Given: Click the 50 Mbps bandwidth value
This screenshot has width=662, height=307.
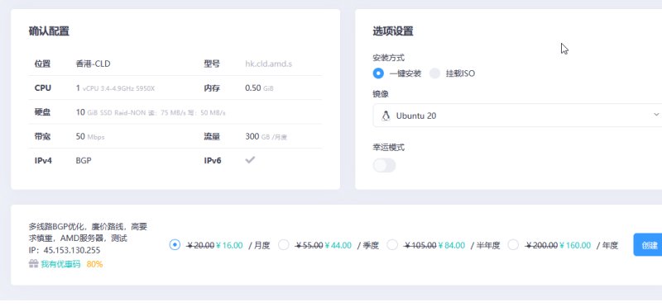Looking at the screenshot, I should (90, 136).
